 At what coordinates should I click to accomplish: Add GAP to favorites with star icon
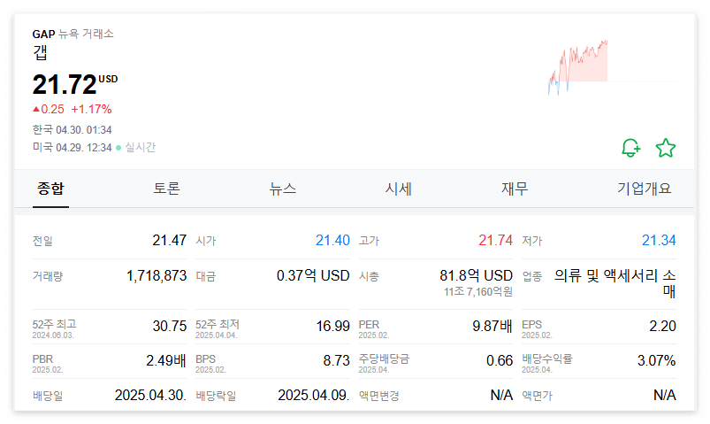tap(666, 148)
